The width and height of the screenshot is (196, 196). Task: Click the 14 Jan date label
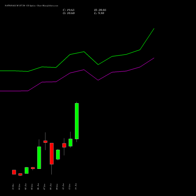tap(76, 187)
